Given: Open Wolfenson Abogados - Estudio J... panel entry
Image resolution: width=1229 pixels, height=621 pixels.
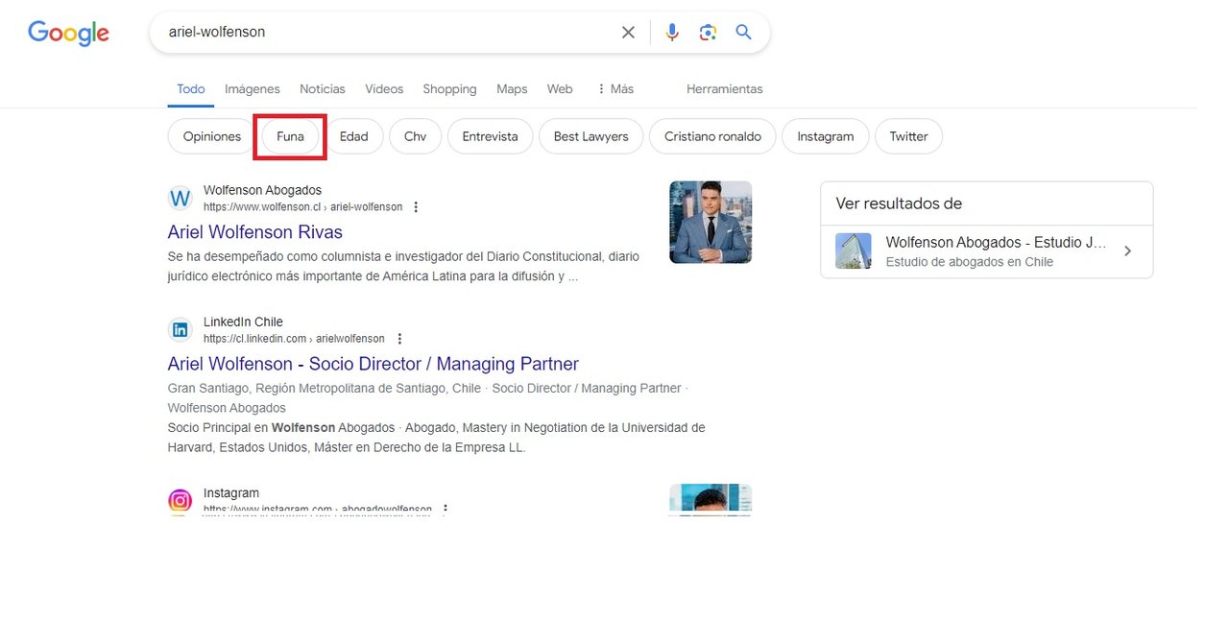Looking at the screenshot, I should 987,251.
